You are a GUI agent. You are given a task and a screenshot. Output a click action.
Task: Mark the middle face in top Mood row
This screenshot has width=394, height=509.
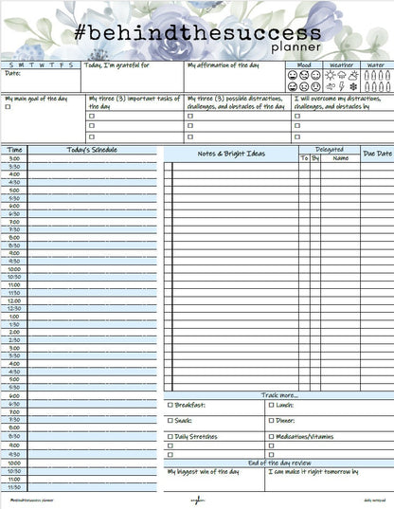click(304, 75)
